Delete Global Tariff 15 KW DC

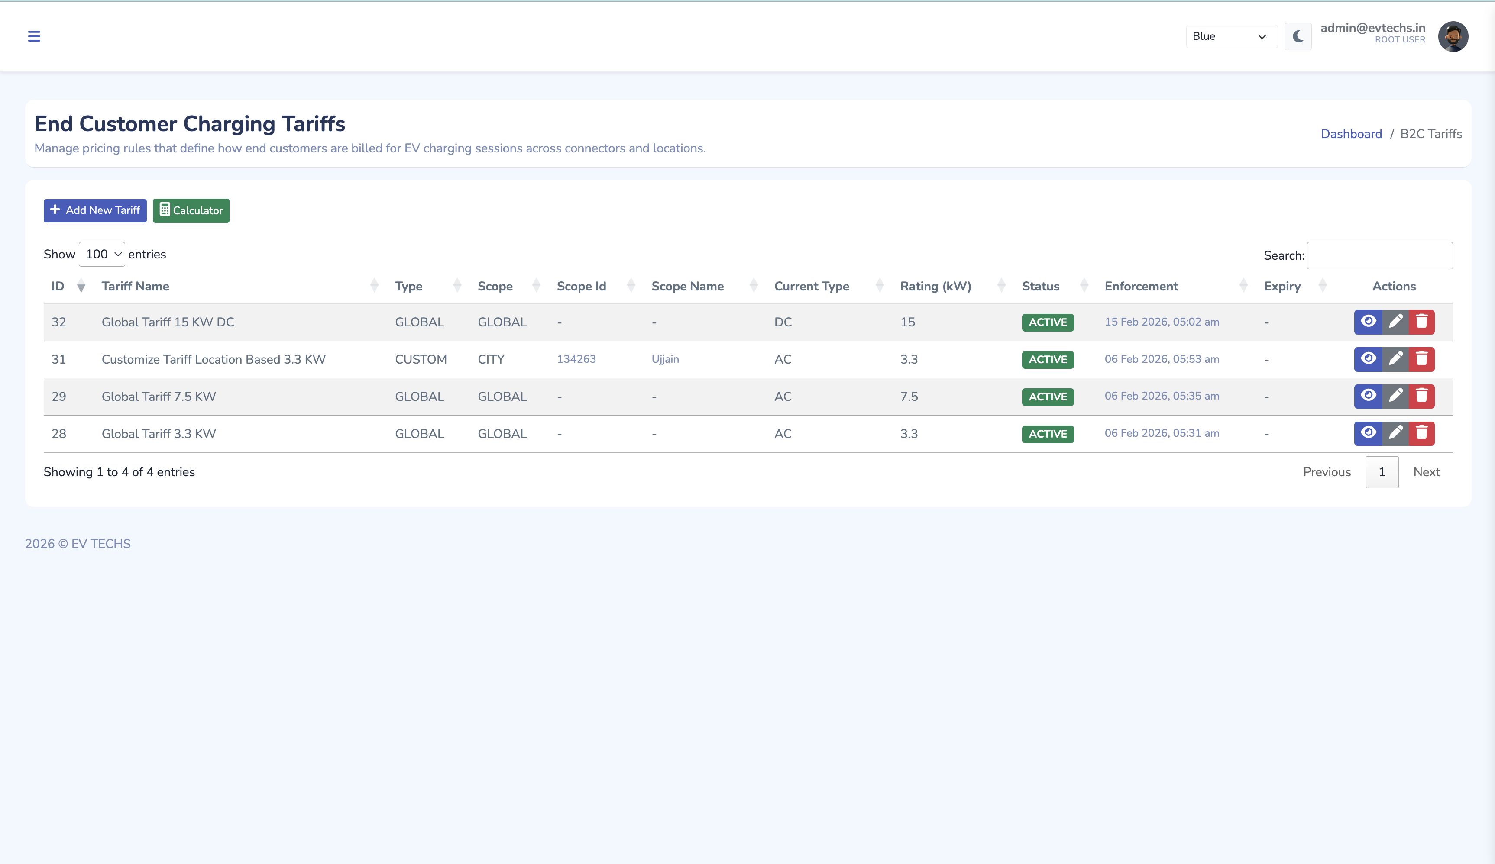point(1421,322)
